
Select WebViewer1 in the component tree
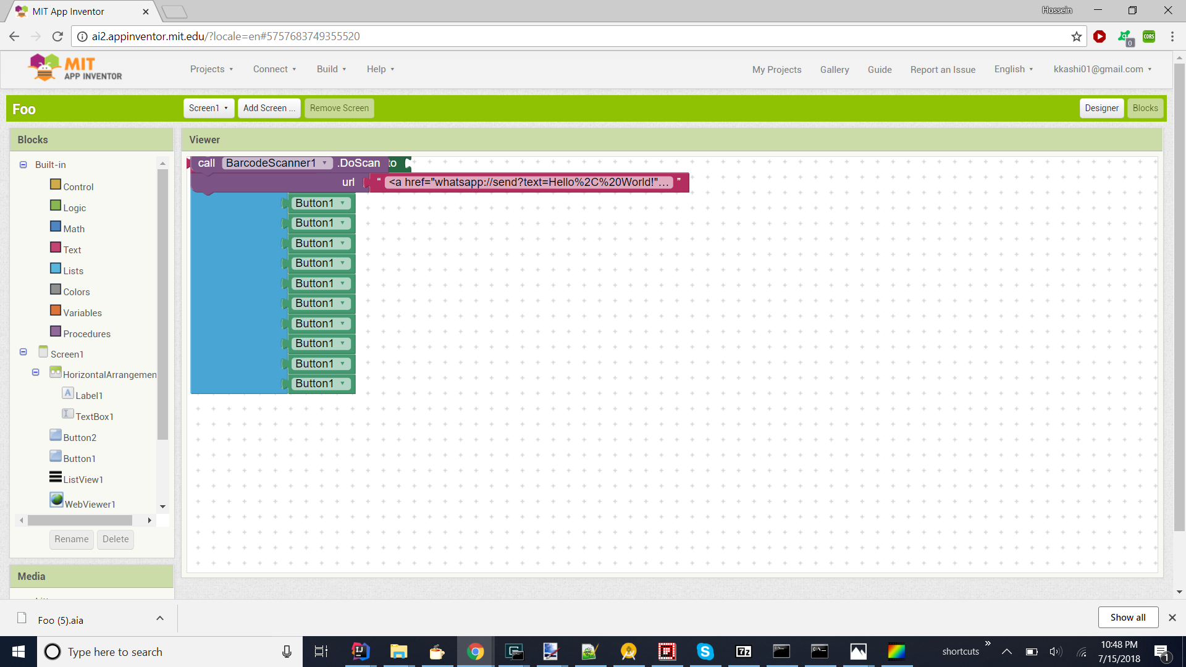[x=90, y=504]
